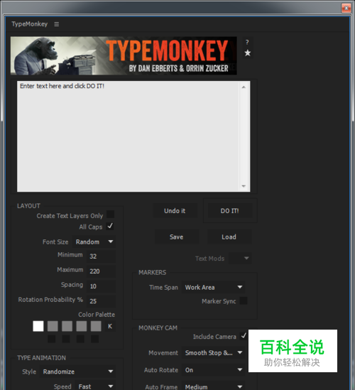Expand the Time Span Work Area dropdown
Screen dimensions: 355x390
click(213, 287)
